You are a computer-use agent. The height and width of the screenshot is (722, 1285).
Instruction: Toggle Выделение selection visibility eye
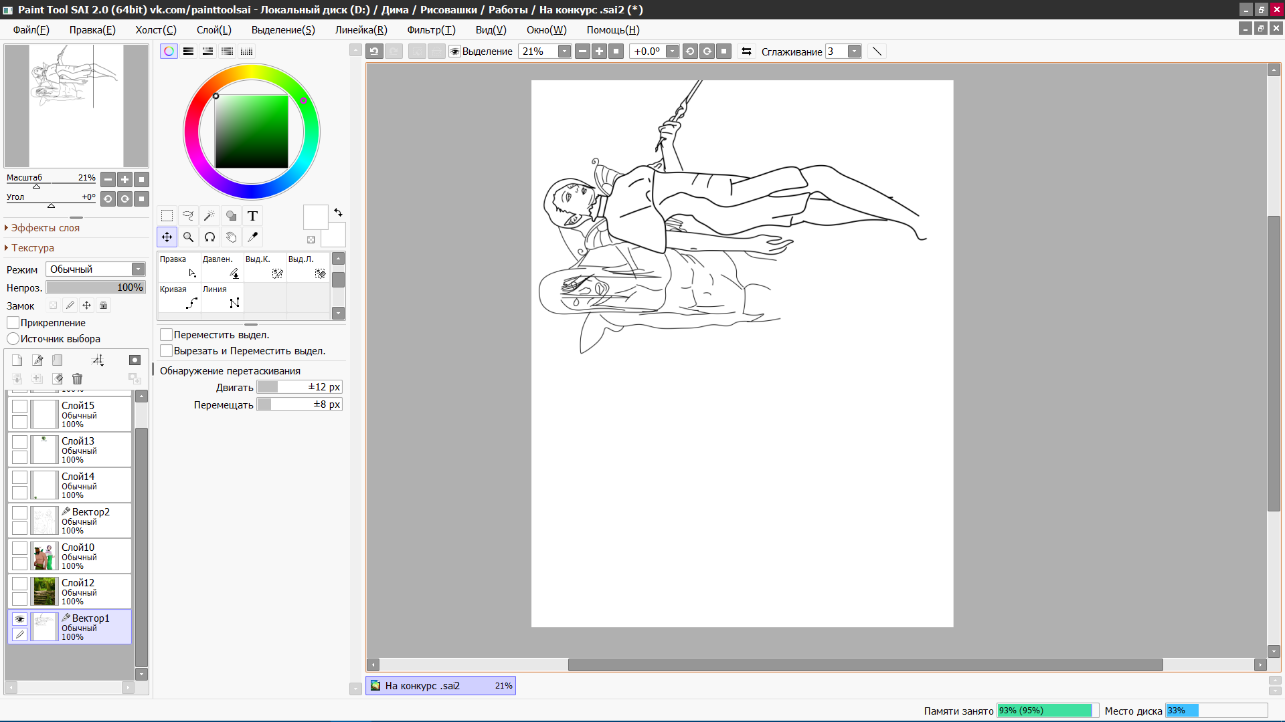pyautogui.click(x=455, y=51)
